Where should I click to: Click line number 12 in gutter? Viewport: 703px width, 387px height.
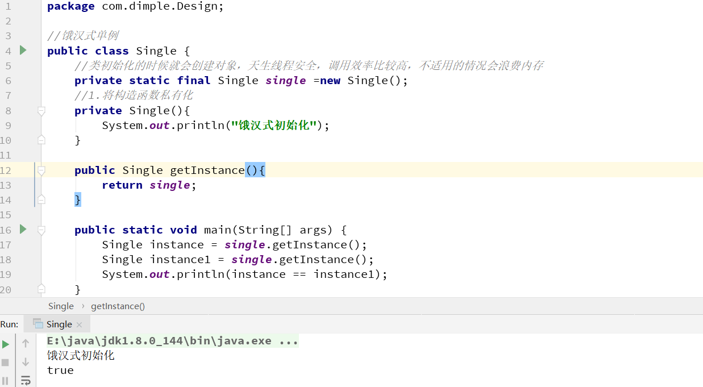(x=6, y=170)
